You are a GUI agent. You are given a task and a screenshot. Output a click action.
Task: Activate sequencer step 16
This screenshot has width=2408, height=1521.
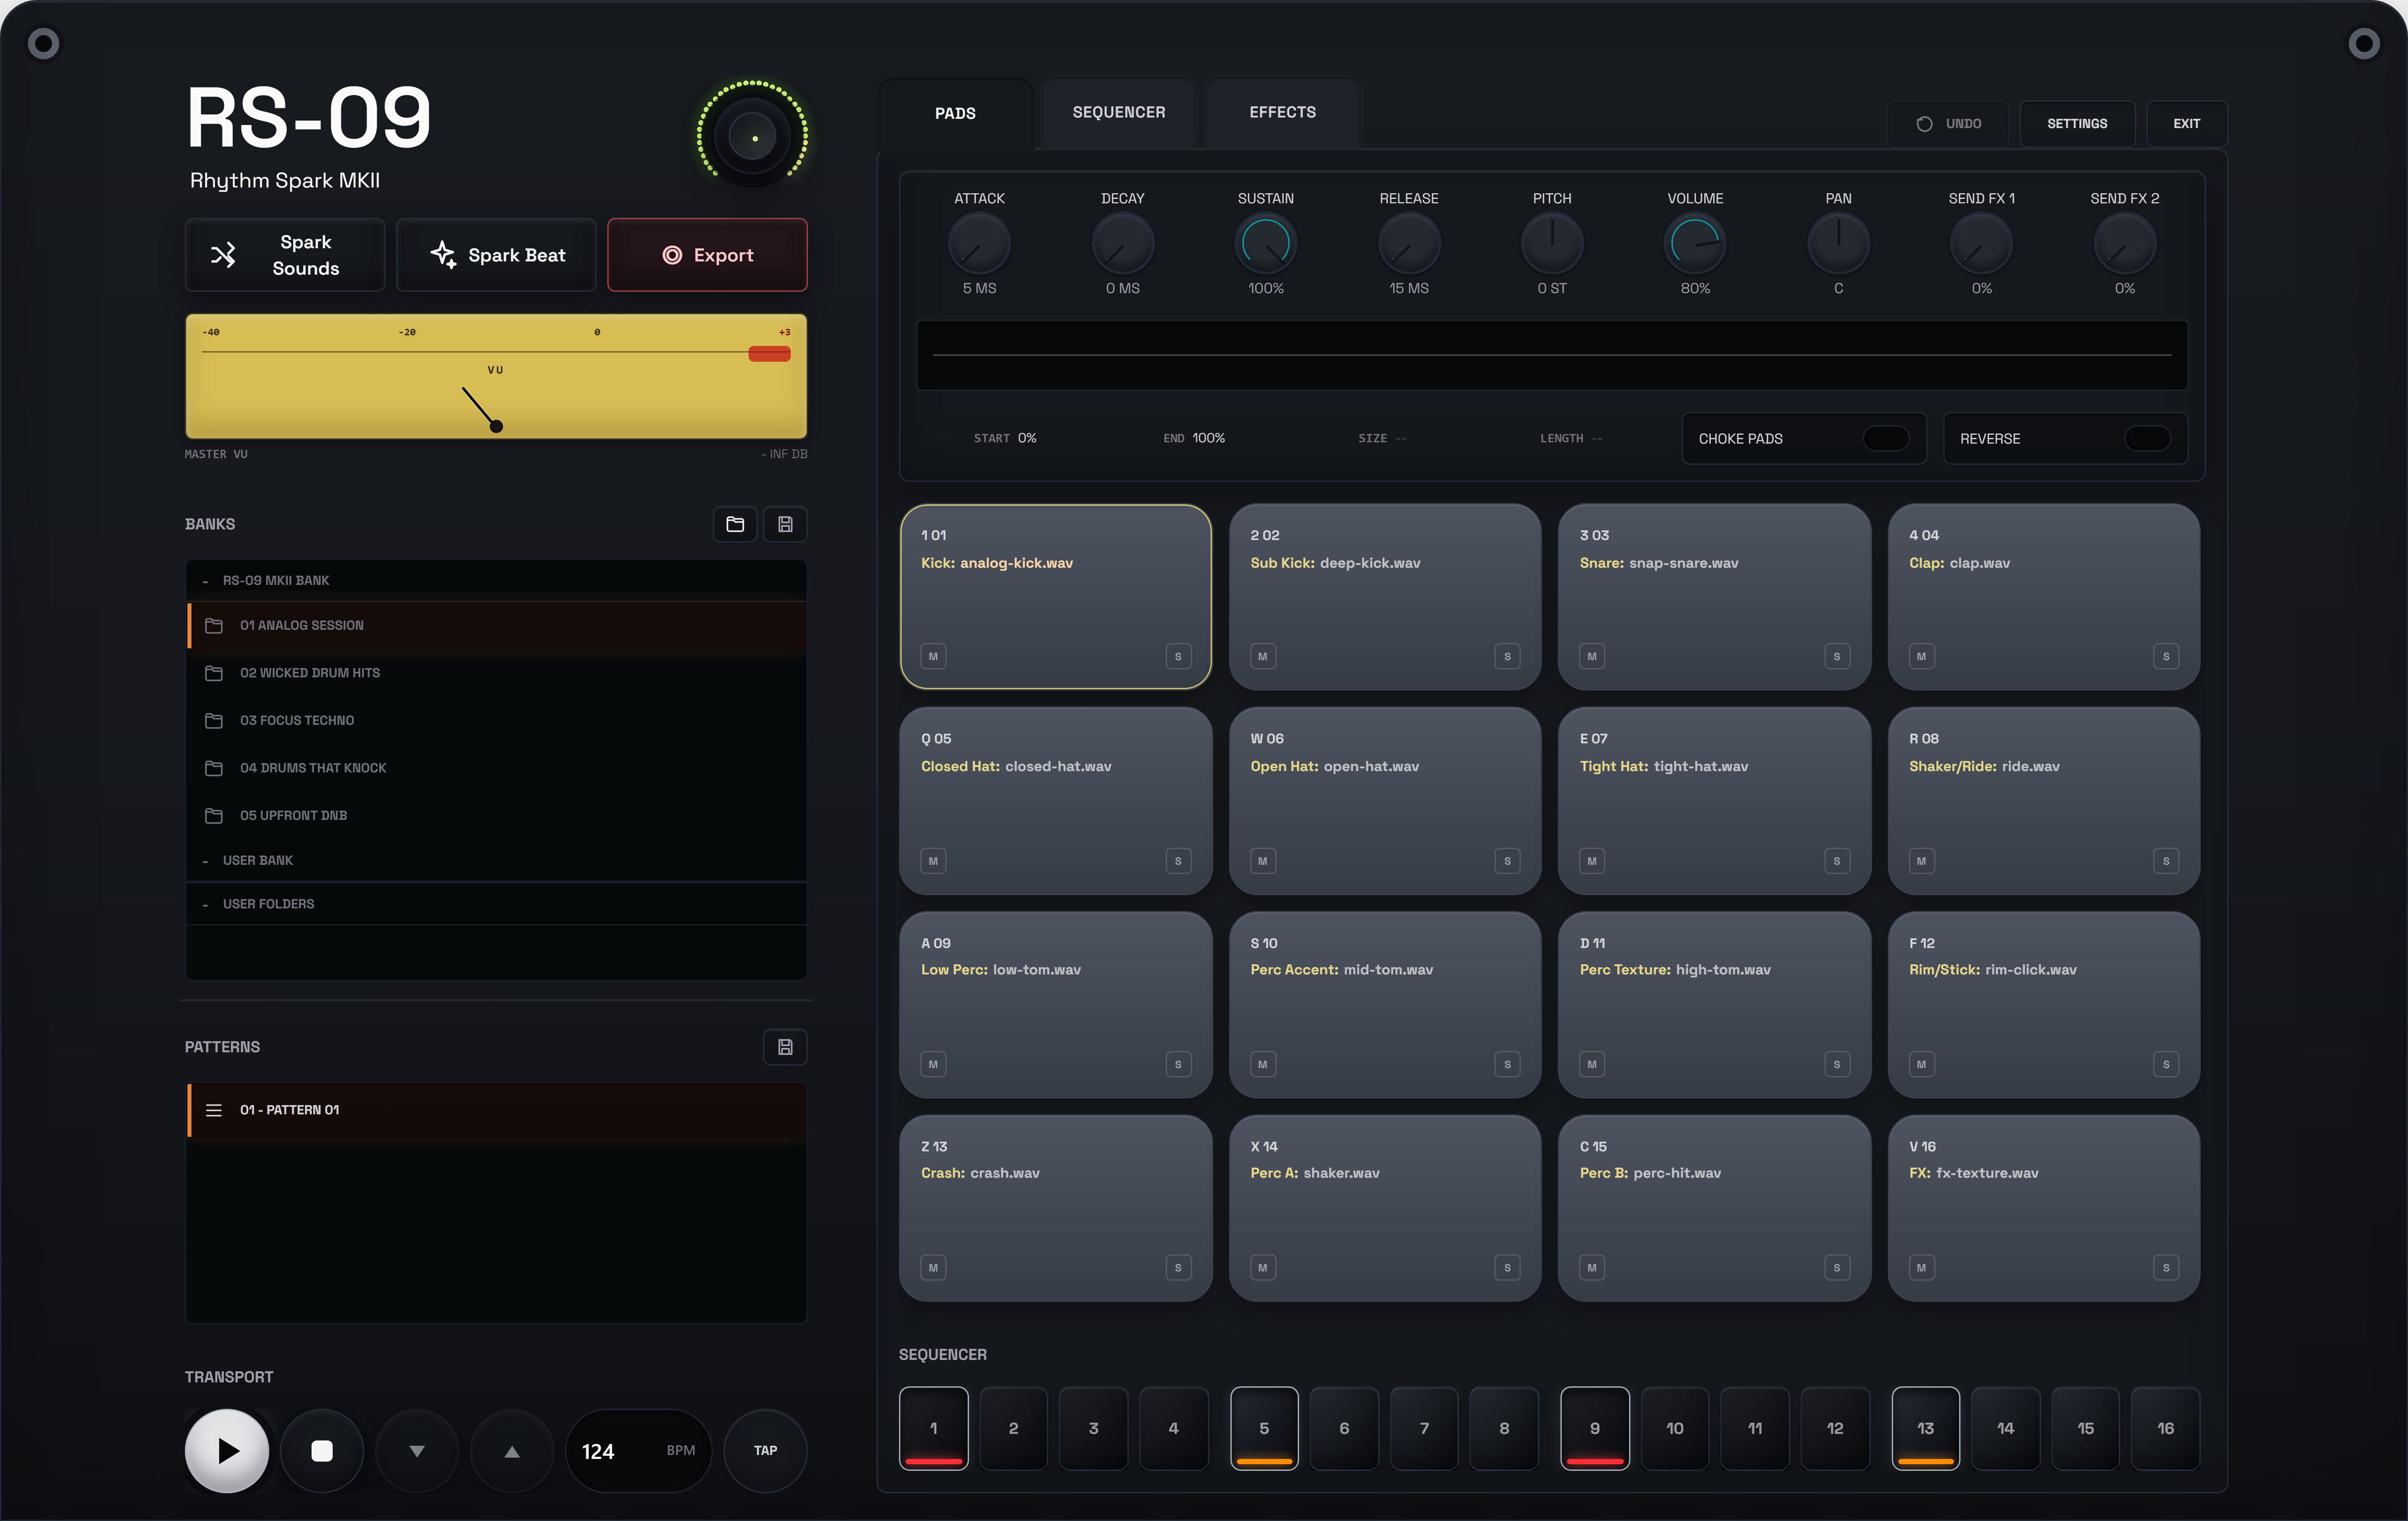coord(2165,1428)
